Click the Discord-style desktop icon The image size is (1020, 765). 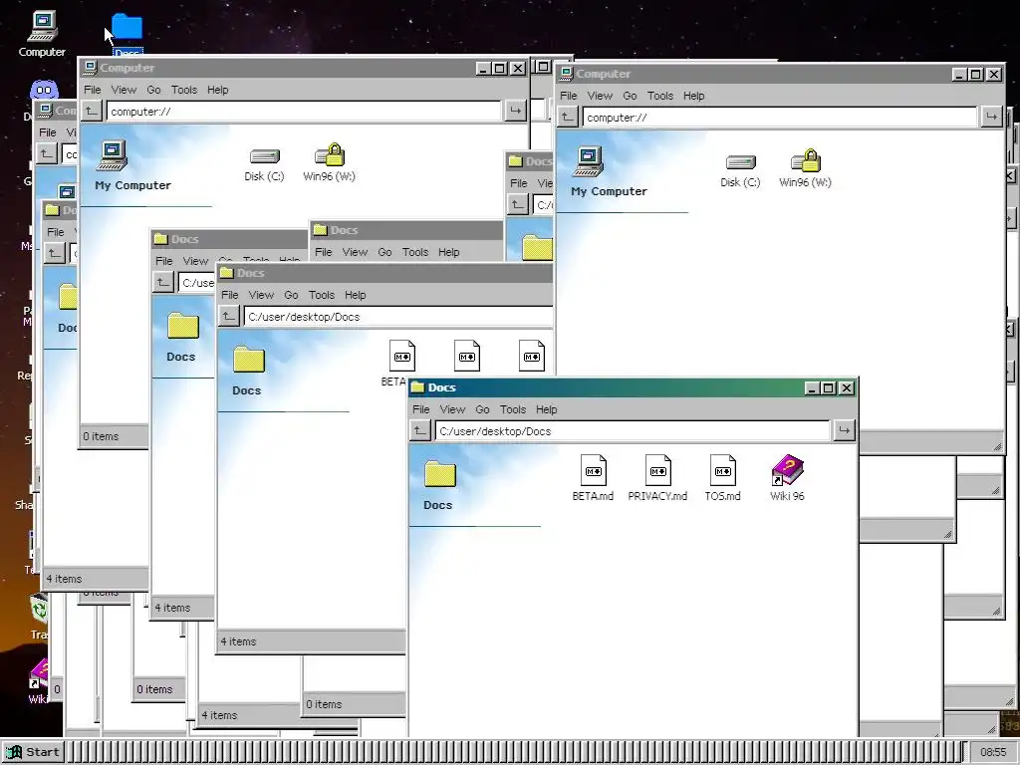(44, 90)
